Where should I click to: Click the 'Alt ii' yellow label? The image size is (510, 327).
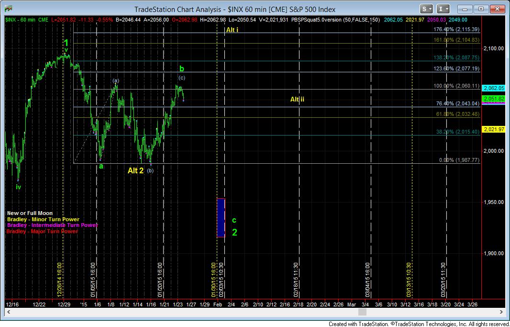297,99
